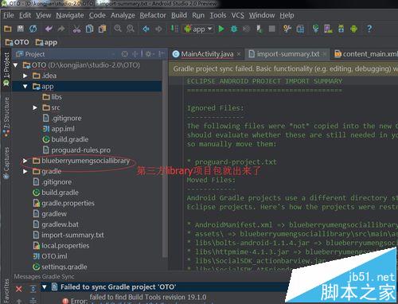This screenshot has width=398, height=304.
Task: Close Gradle Sync messages with red X
Action: pos(19,289)
